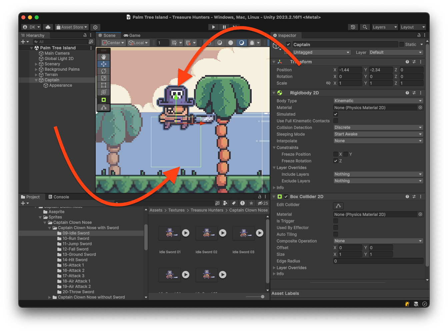Expand the Scenary object in Hierarchy
Viewport: 448px width, 332px height.
tap(36, 64)
